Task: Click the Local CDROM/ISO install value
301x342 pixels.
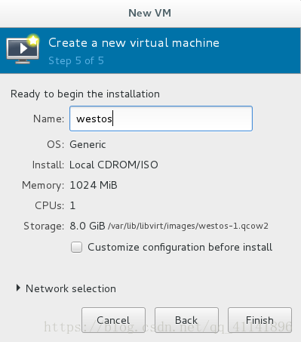Action: click(x=114, y=165)
